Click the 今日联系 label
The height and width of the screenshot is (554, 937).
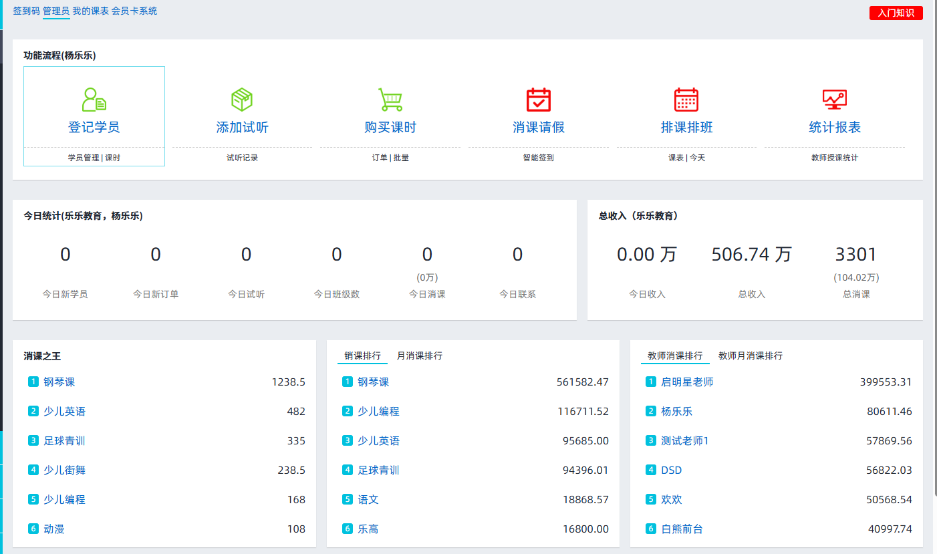click(517, 294)
